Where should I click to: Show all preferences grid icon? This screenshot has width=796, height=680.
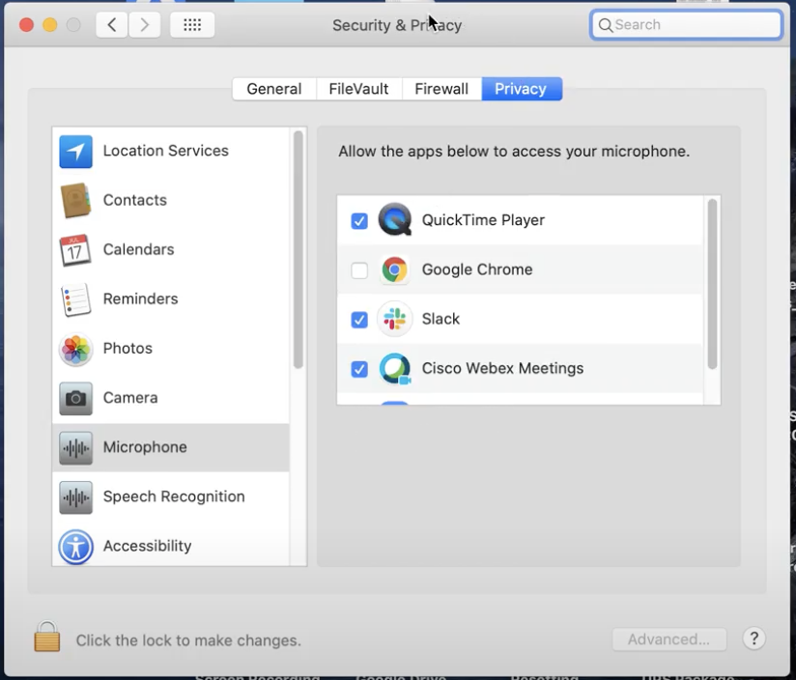192,24
